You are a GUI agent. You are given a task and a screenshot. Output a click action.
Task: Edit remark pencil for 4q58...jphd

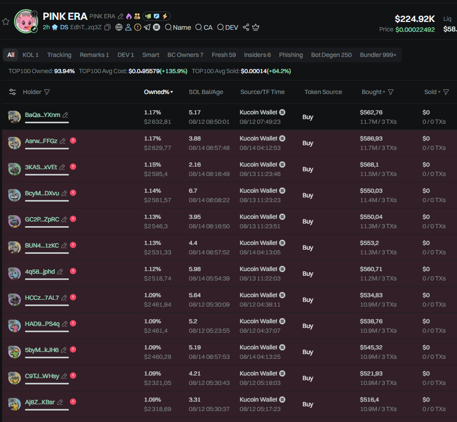(60, 272)
